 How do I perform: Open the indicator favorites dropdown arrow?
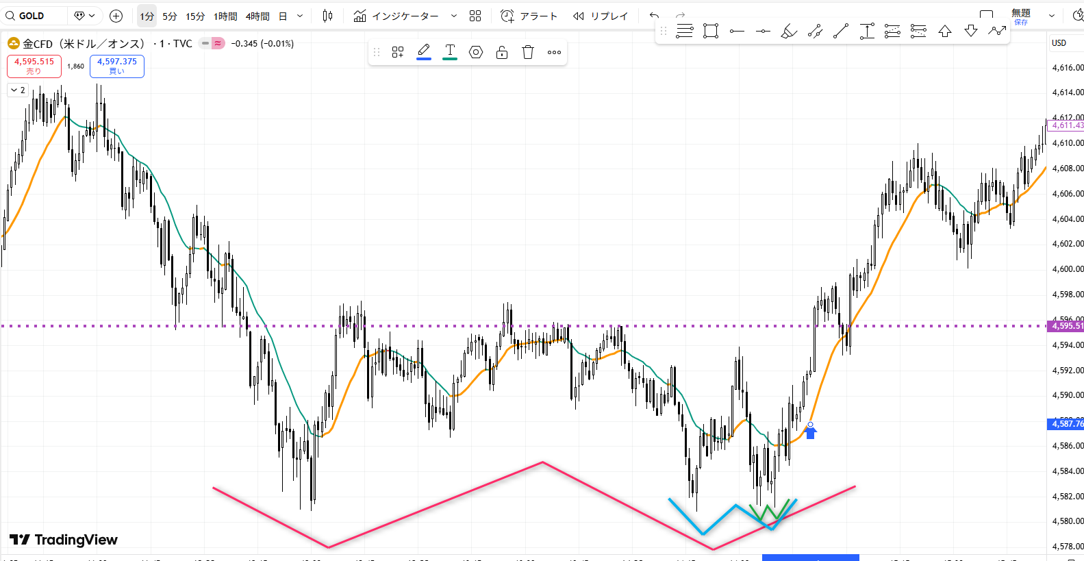pyautogui.click(x=453, y=16)
